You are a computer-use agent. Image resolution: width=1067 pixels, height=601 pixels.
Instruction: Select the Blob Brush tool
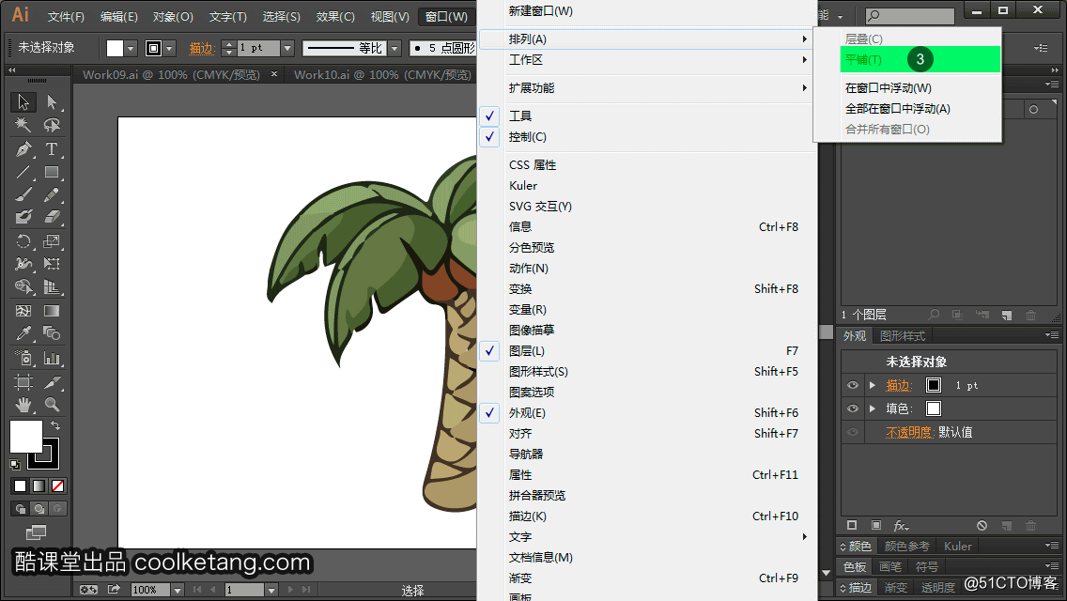tap(23, 217)
